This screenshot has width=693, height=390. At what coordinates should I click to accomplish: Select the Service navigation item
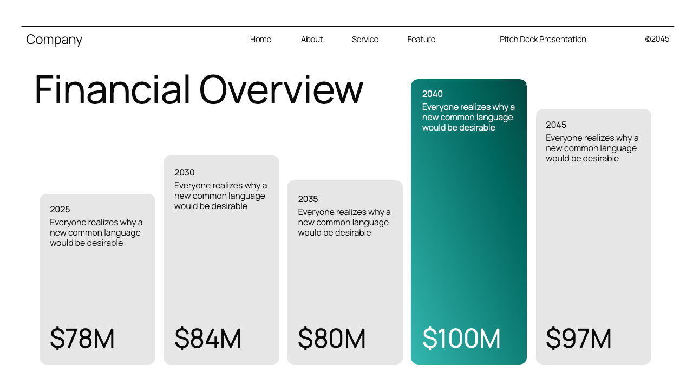pyautogui.click(x=365, y=40)
